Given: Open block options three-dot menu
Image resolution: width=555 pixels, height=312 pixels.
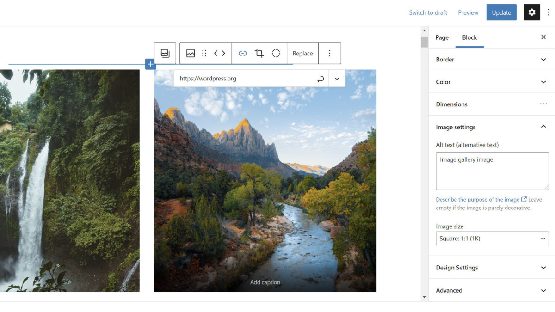Looking at the screenshot, I should tap(330, 53).
